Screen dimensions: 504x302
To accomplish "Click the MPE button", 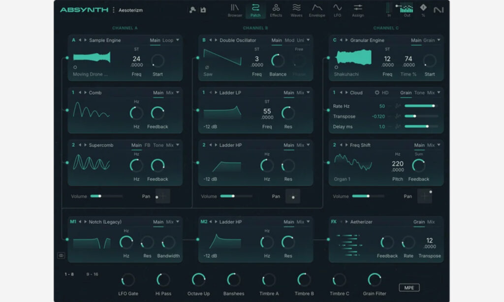I will (409, 288).
